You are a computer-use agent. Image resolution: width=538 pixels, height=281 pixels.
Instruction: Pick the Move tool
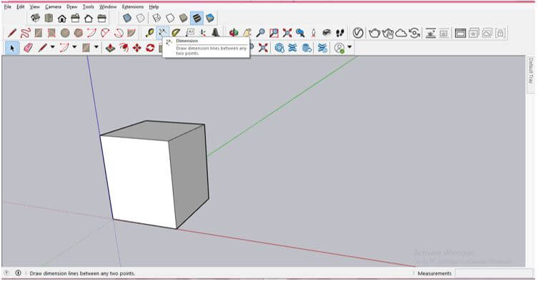pyautogui.click(x=137, y=48)
